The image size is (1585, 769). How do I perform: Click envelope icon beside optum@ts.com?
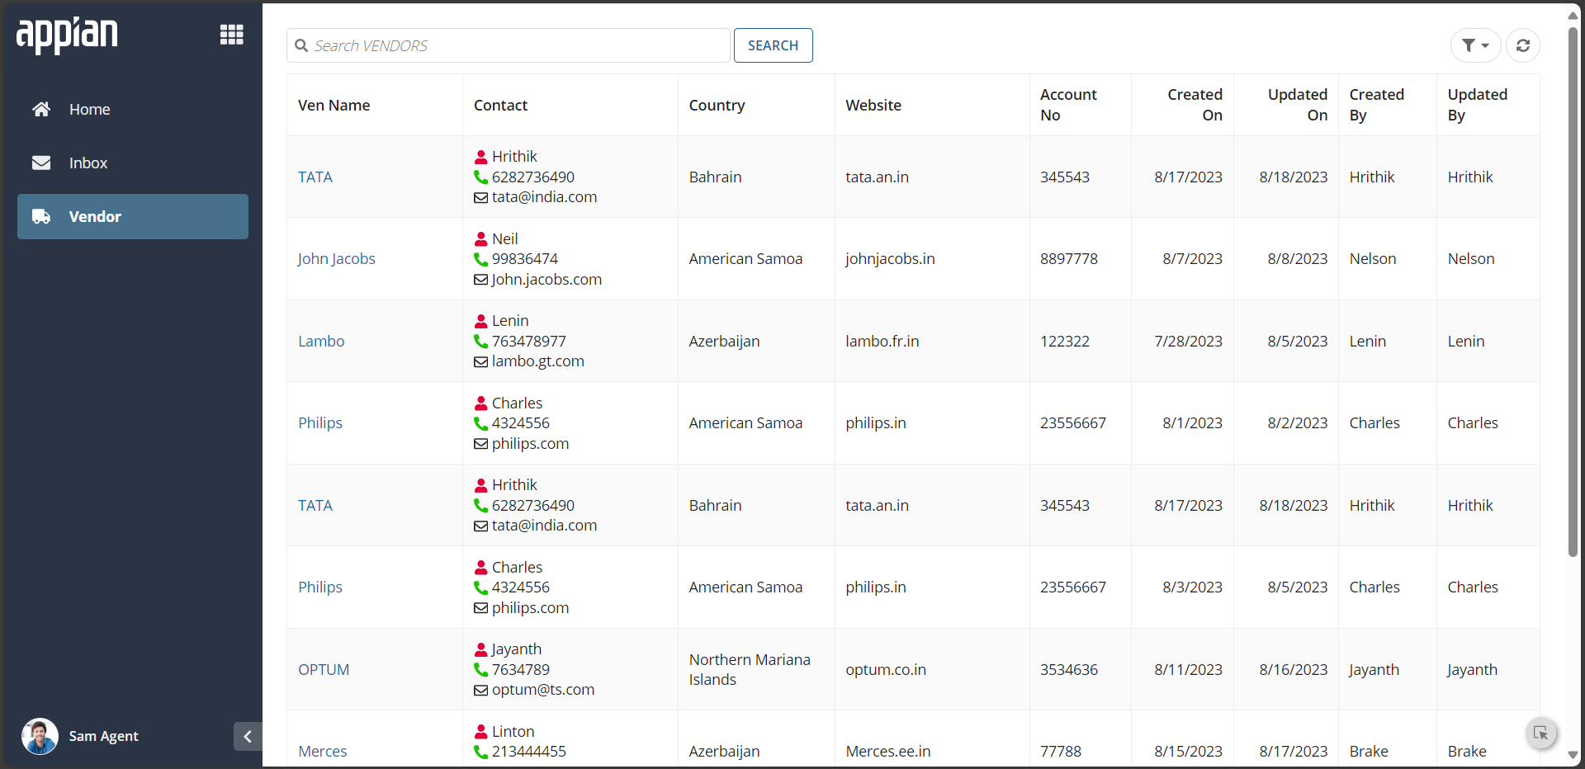click(x=480, y=690)
